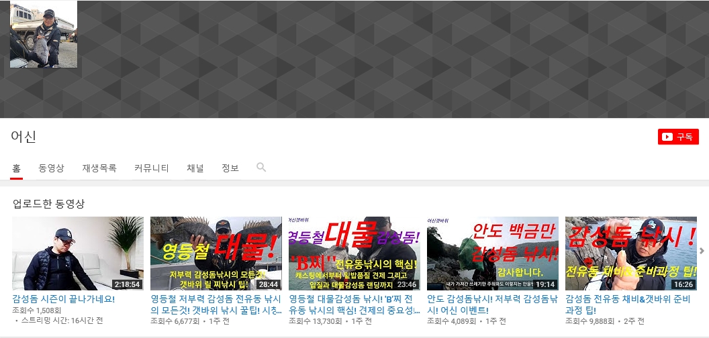The width and height of the screenshot is (709, 338).
Task: Open the 2:18:54 livestream video thumbnail
Action: (78, 253)
